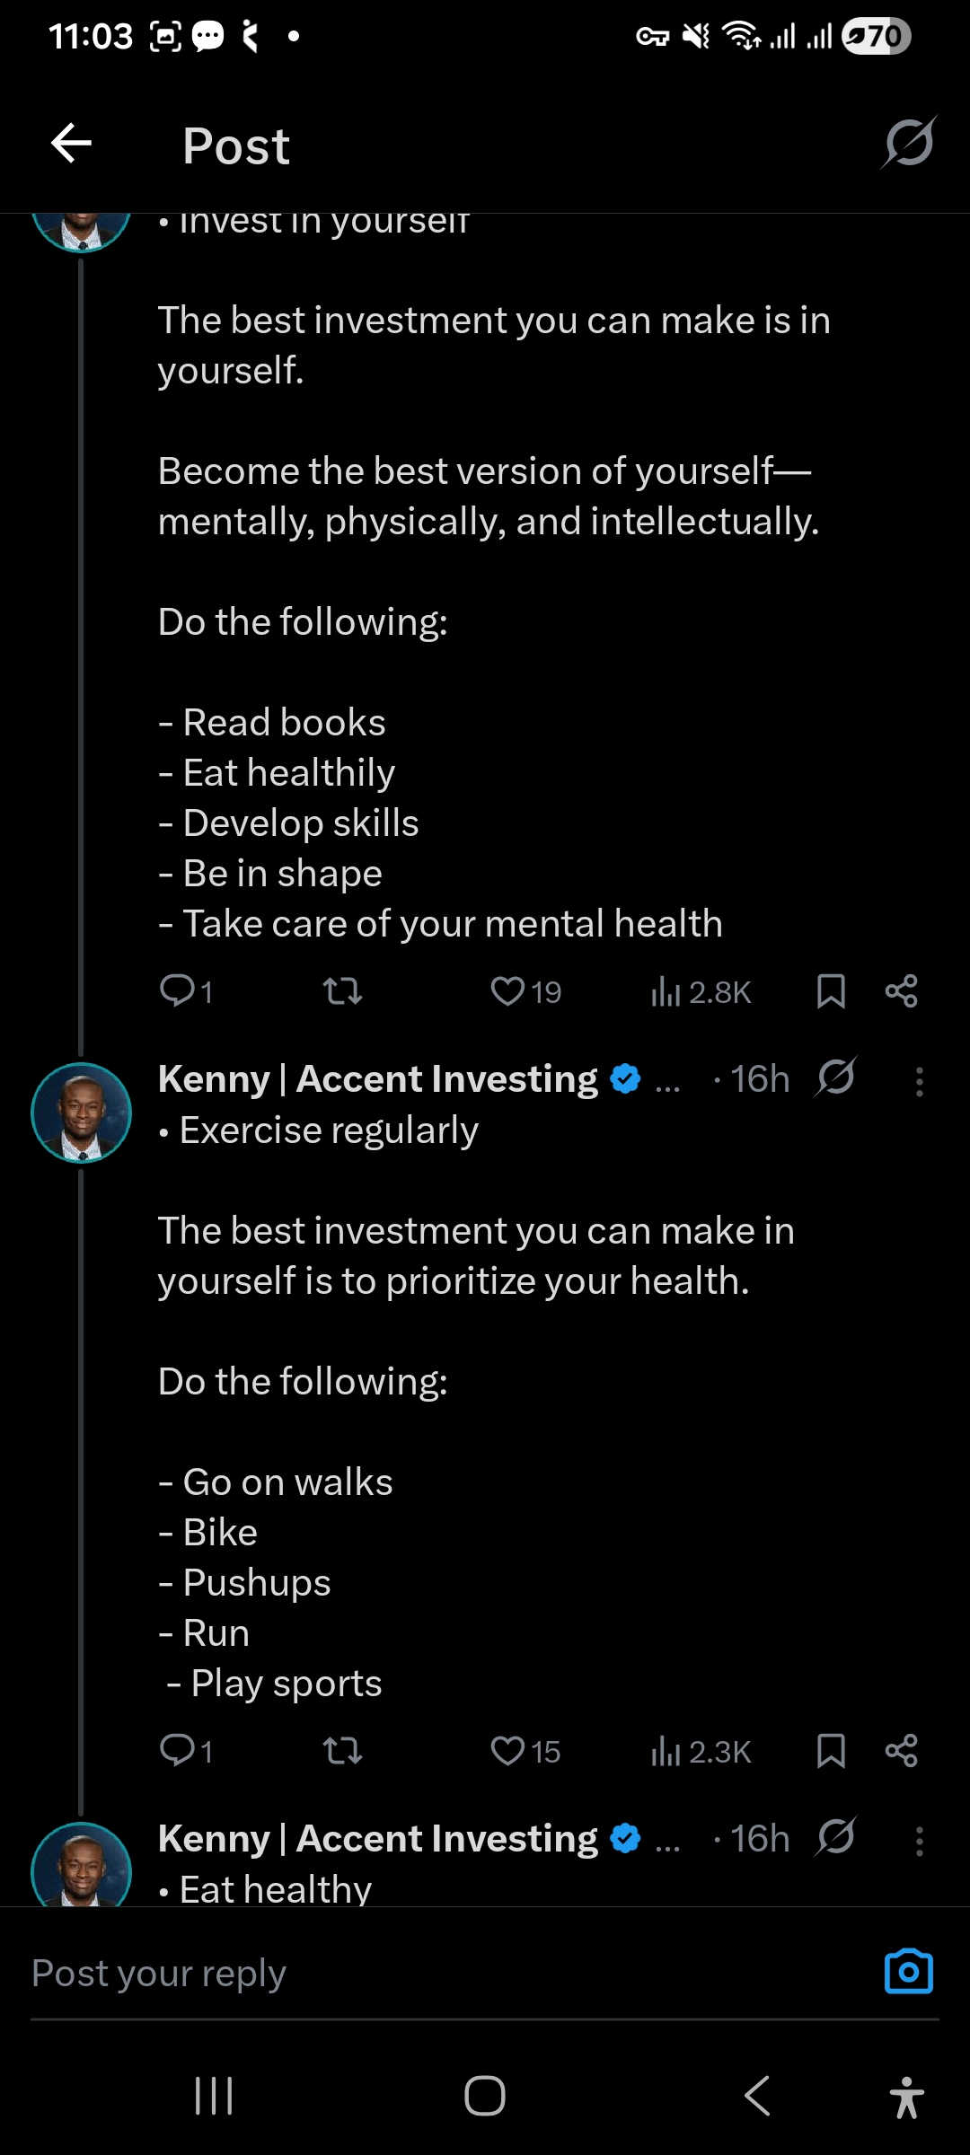Repost the Invest in yourself post

point(342,991)
